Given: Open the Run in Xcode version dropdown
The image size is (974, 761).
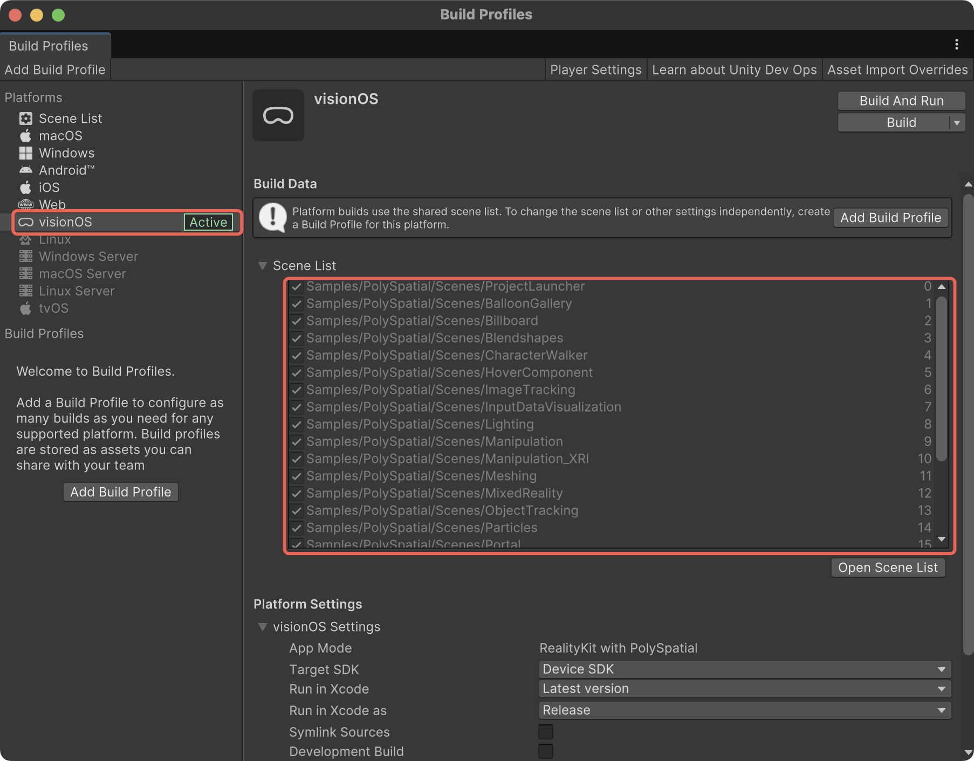Looking at the screenshot, I should point(745,689).
